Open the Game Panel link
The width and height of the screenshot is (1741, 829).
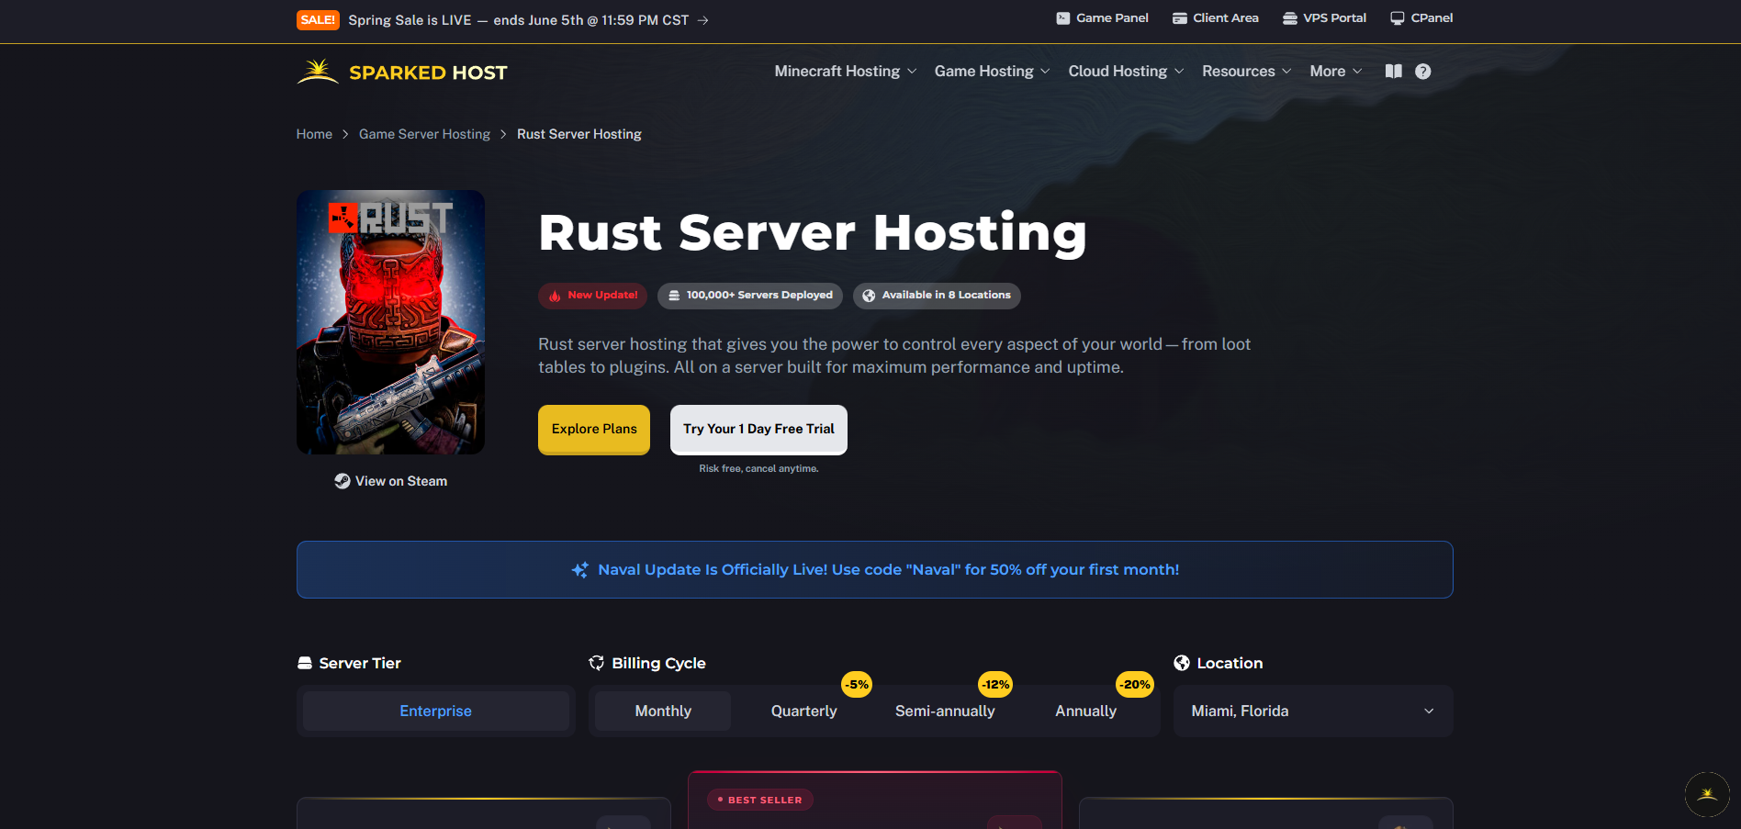(1103, 18)
